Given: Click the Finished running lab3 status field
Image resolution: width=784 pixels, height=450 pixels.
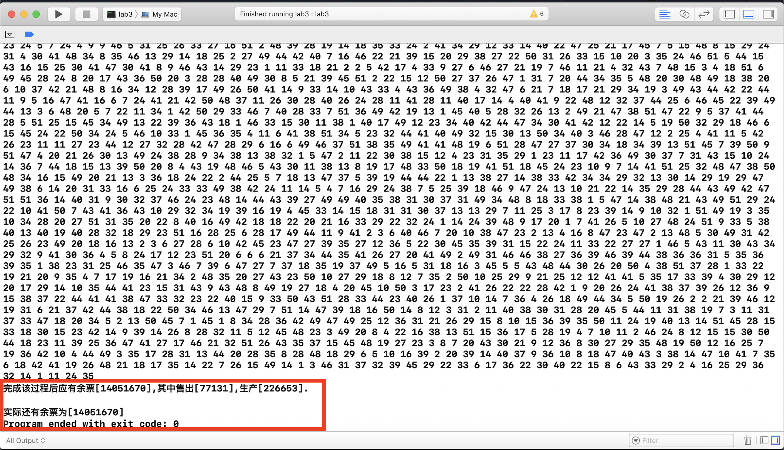Looking at the screenshot, I should (392, 14).
